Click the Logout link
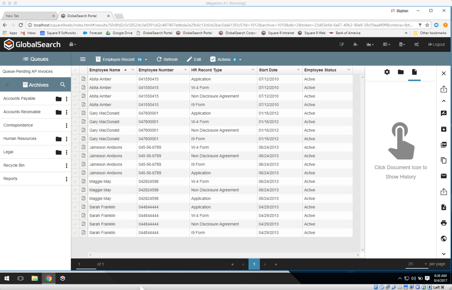The image size is (452, 290). [436, 44]
